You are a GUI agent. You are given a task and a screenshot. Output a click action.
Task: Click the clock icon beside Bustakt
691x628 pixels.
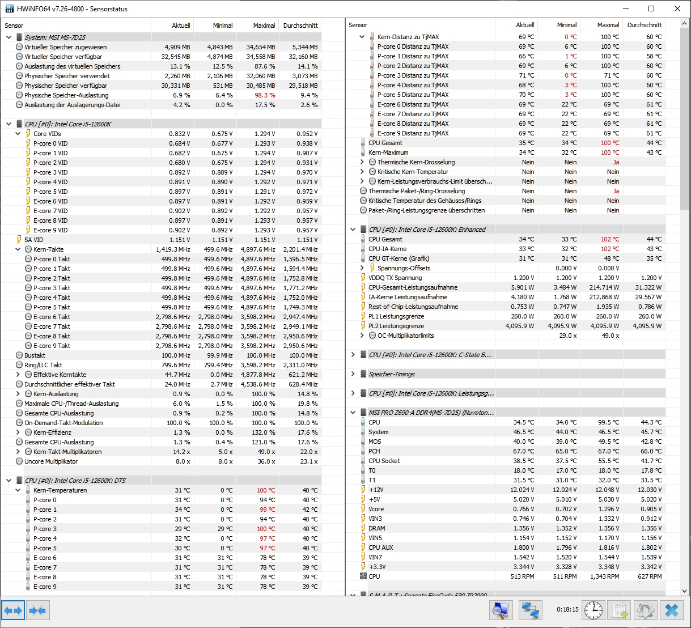[19, 355]
